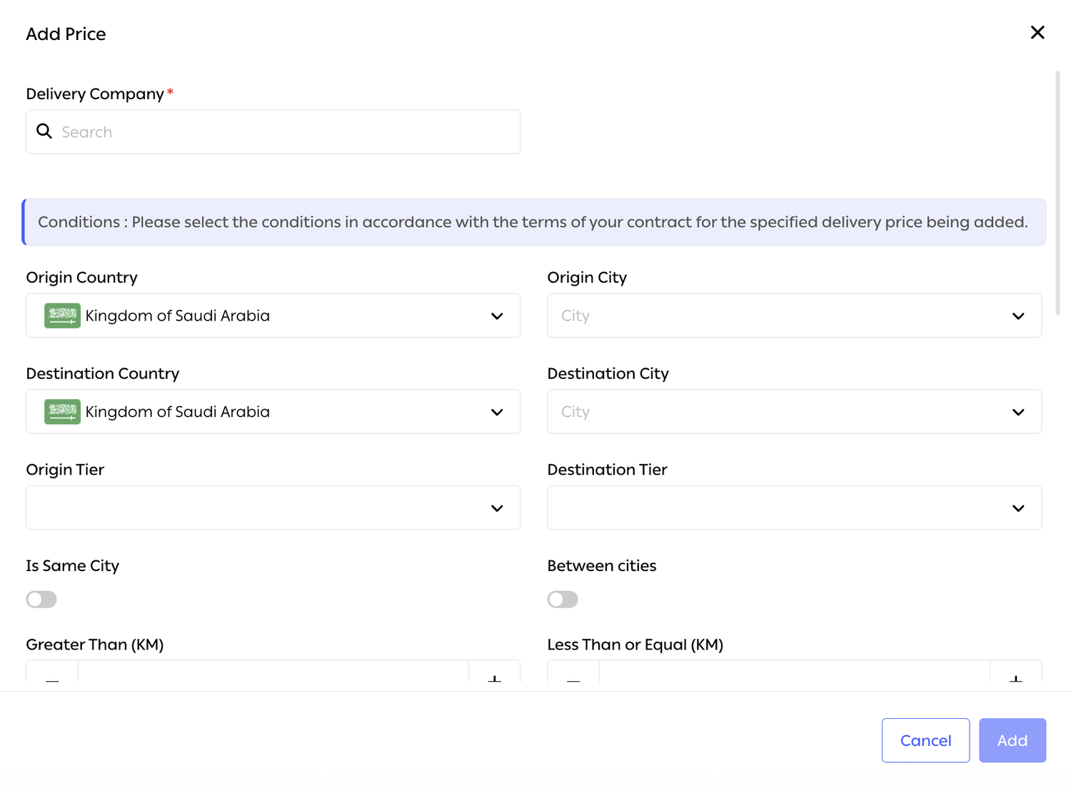The height and width of the screenshot is (786, 1071).
Task: Click the Between cities label
Action: tap(602, 566)
